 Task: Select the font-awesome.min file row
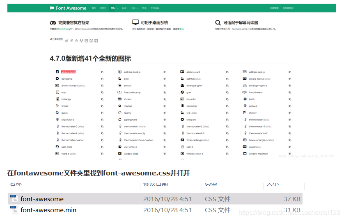(155, 210)
